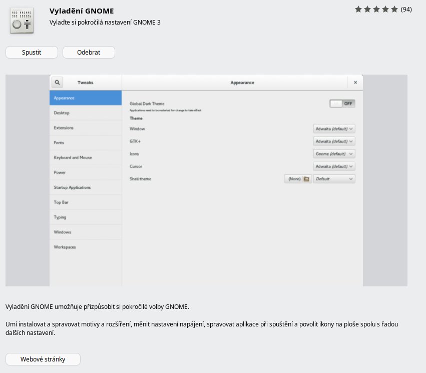Screen dimensions: 426x373
Task: Open the Shell theme Default dropdown
Action: 334,179
